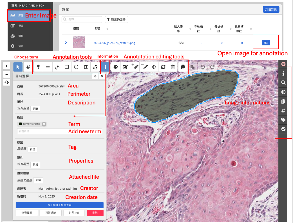
Task: Go to 活動 in the sidebar menu
Action: [21, 36]
